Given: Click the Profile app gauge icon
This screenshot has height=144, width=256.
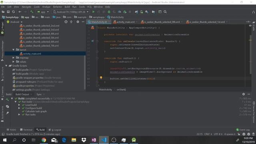Looking at the screenshot, I should click(x=120, y=12).
